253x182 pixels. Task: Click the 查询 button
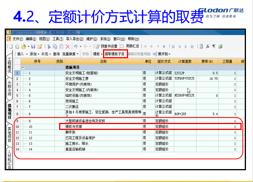pos(56,54)
